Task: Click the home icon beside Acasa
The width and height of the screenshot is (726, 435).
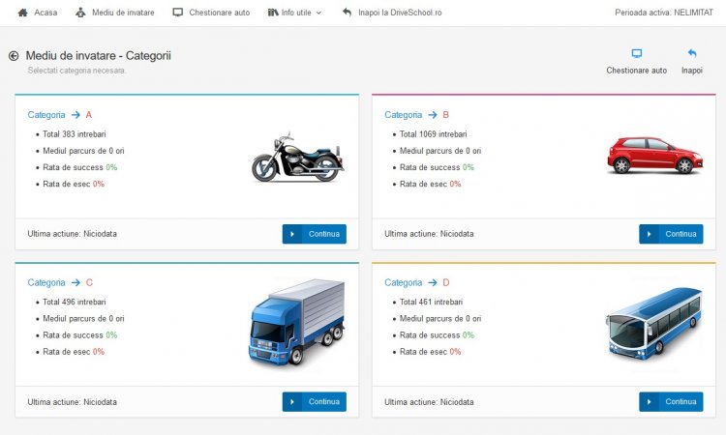Action: tap(22, 13)
